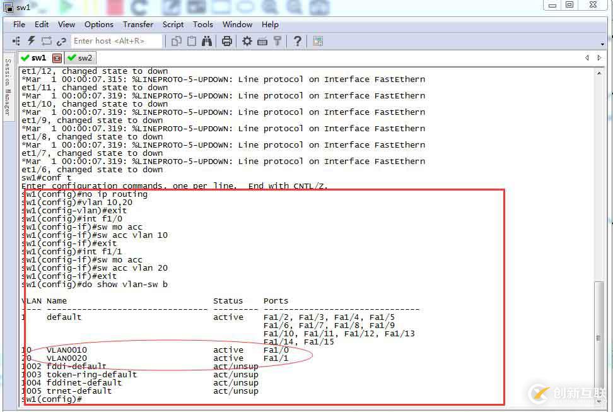
Task: Click the Reconnect chain-link icon
Action: pyautogui.click(x=61, y=41)
